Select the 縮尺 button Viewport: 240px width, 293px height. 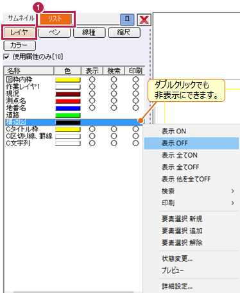(124, 32)
